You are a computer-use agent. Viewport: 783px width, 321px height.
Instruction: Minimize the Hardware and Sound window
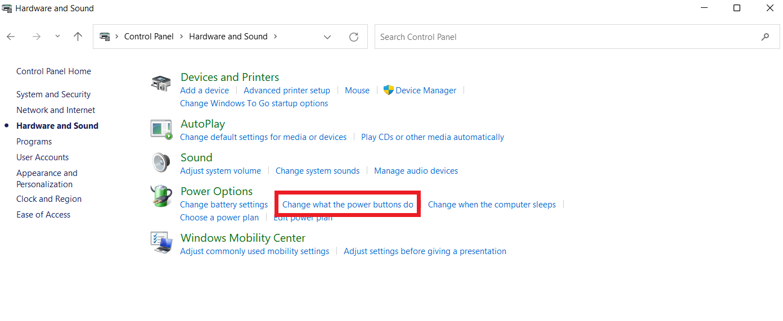[x=704, y=8]
